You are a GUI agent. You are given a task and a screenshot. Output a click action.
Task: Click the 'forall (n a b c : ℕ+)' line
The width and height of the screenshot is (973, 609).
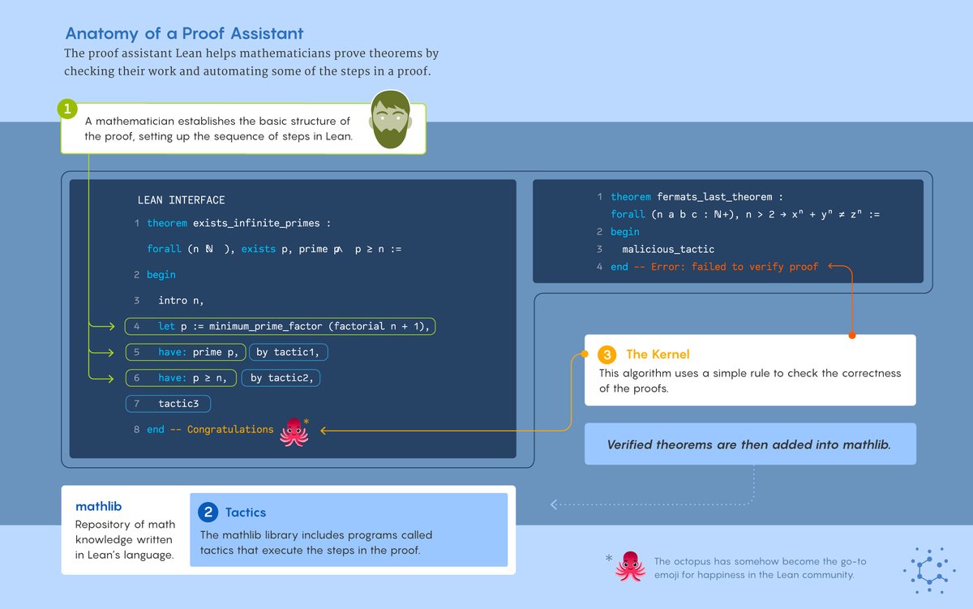coord(745,214)
